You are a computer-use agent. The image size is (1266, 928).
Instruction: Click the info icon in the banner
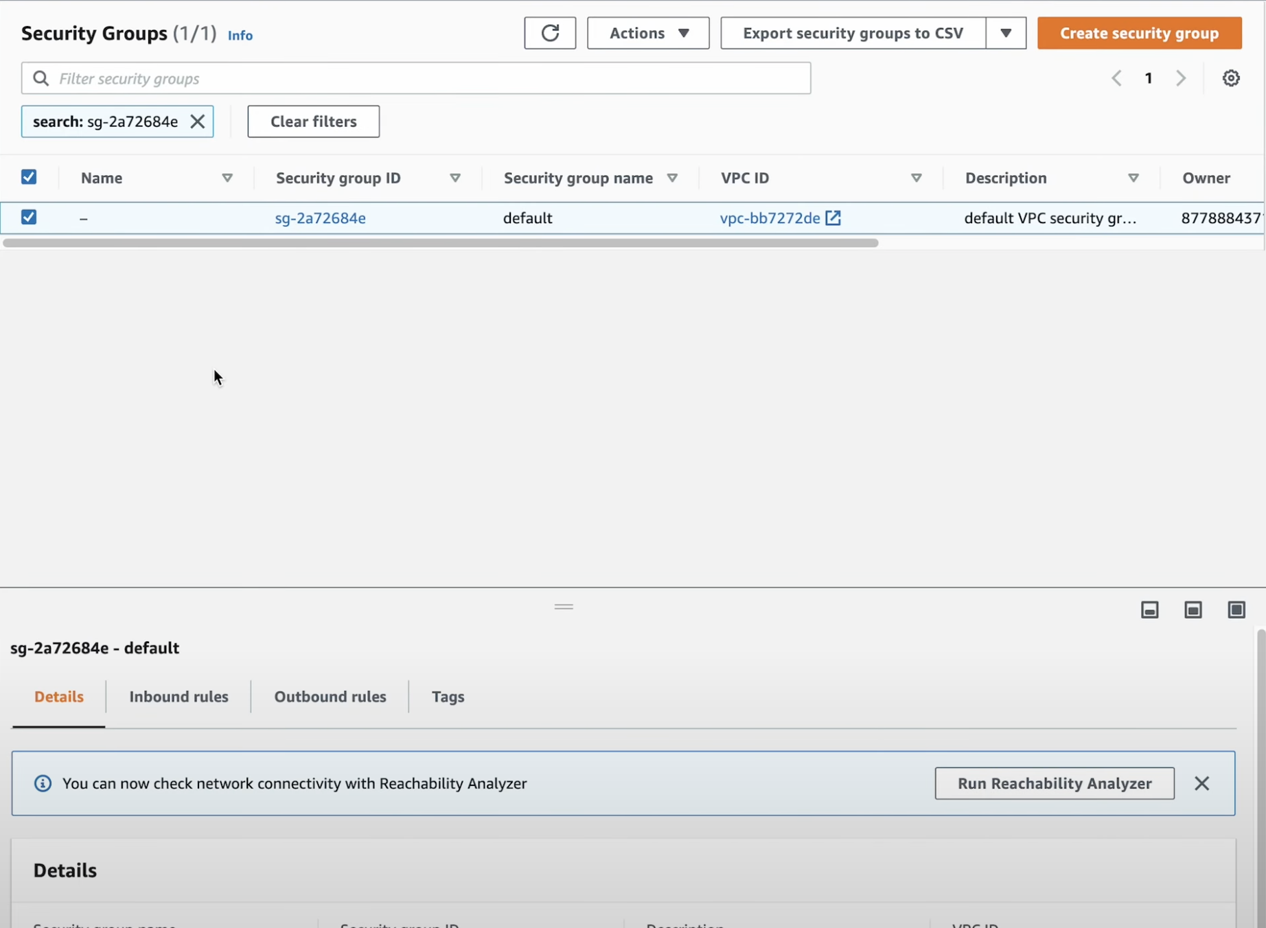pos(43,783)
